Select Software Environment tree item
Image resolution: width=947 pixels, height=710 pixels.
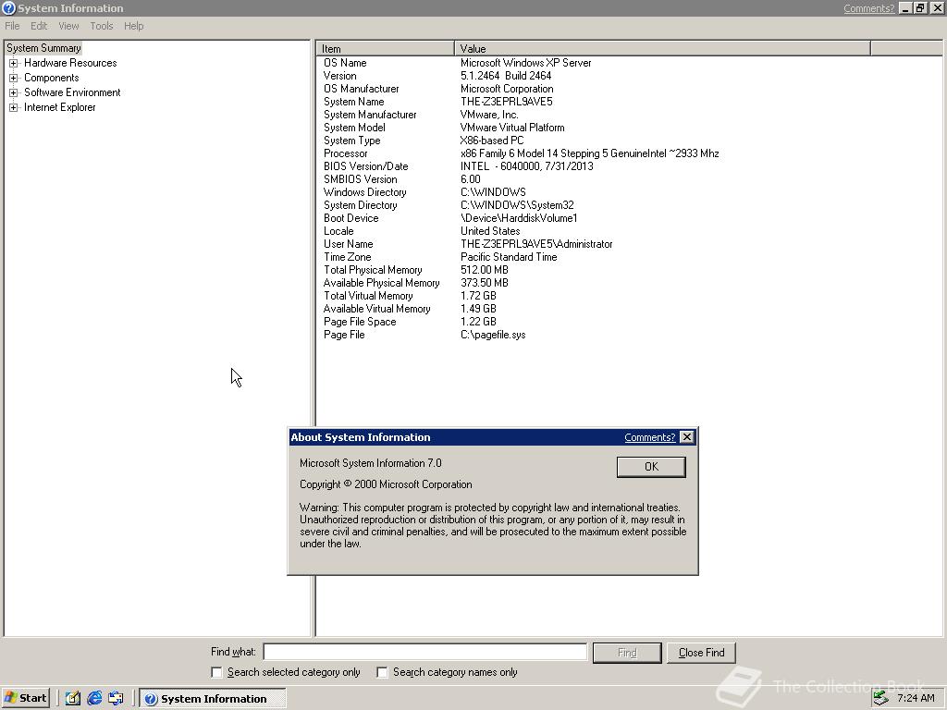tap(72, 92)
